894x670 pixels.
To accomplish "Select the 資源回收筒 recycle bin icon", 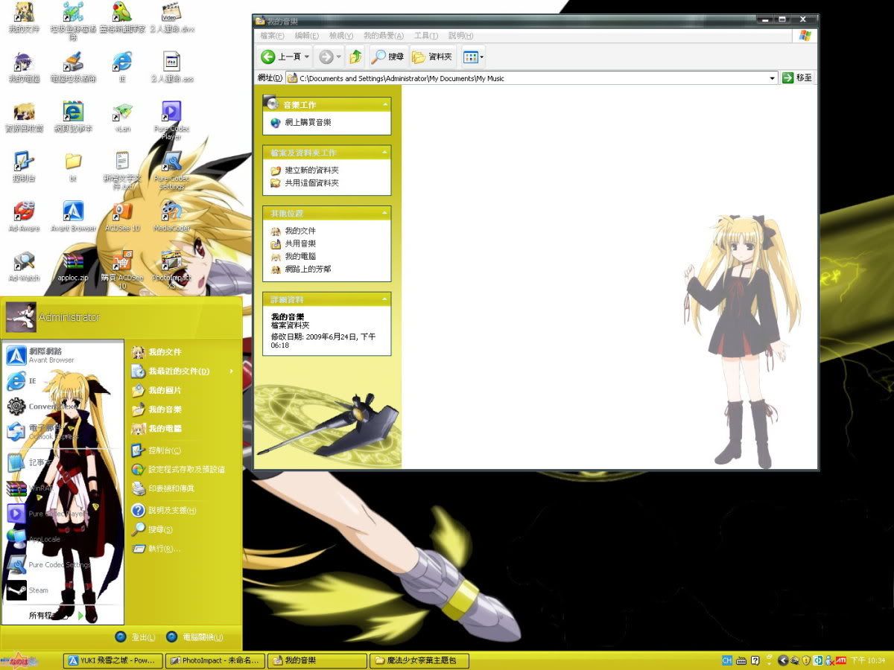I will (x=24, y=118).
